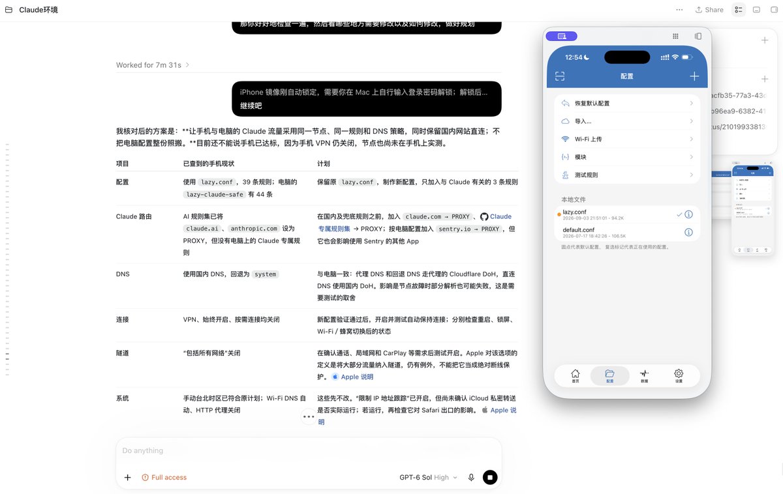Click the app switcher icon above the phone
The width and height of the screenshot is (783, 494).
click(698, 36)
